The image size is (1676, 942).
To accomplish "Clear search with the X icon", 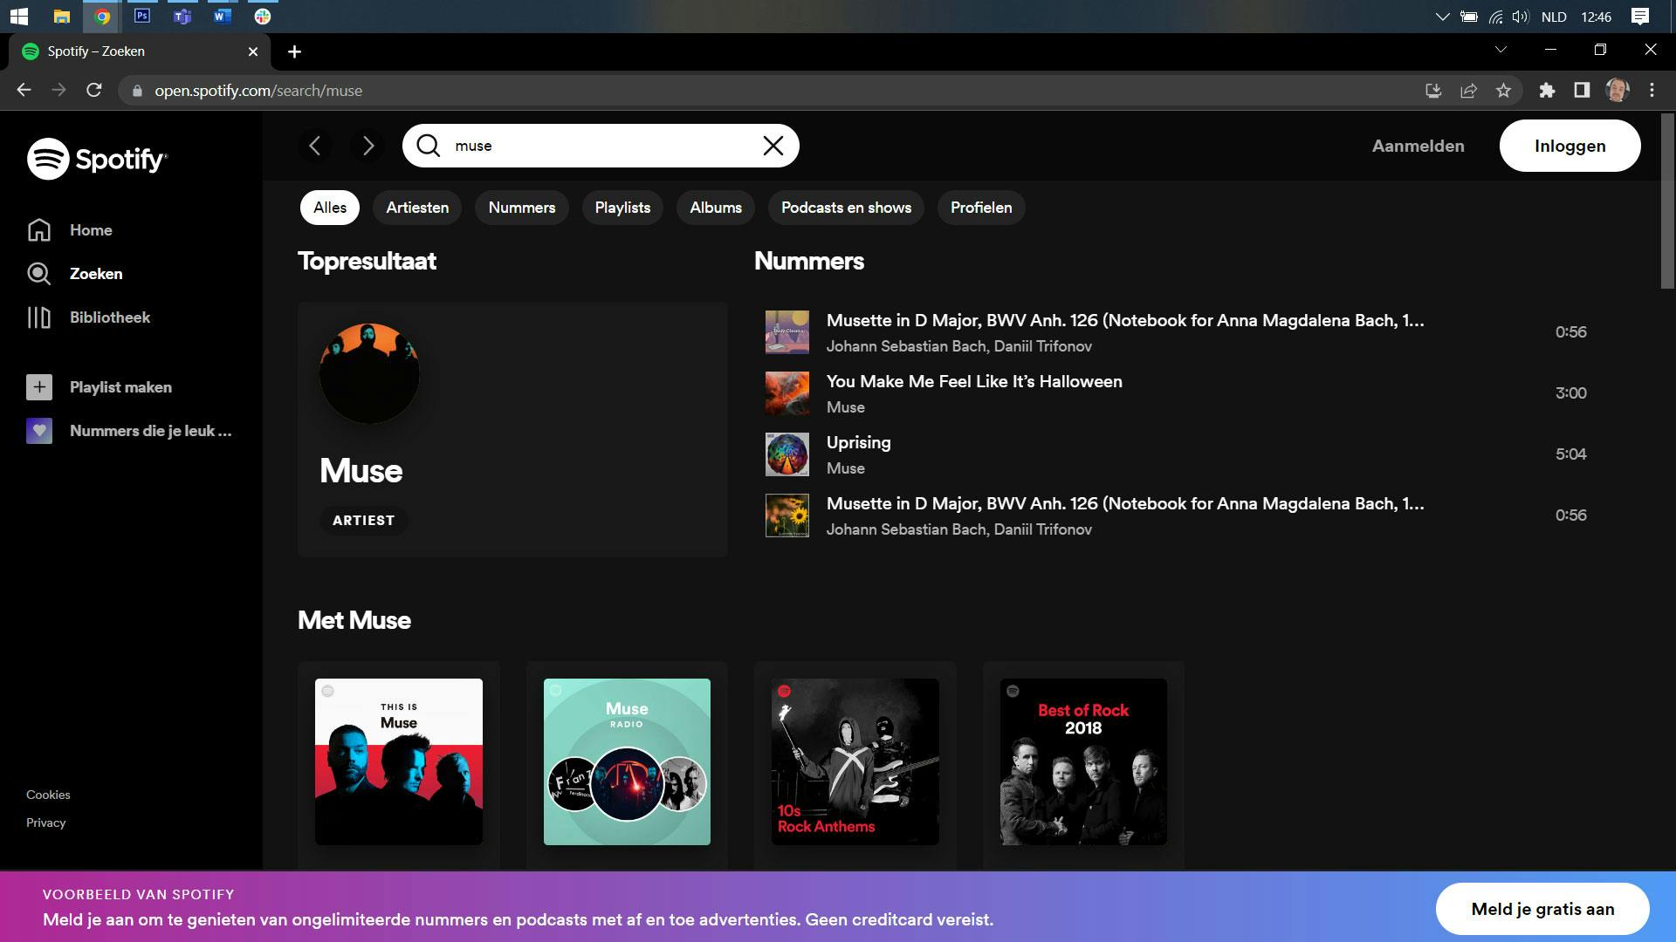I will coord(773,146).
